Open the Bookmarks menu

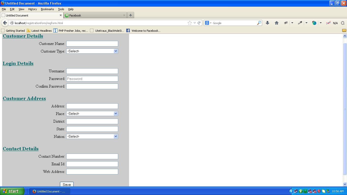pyautogui.click(x=47, y=9)
